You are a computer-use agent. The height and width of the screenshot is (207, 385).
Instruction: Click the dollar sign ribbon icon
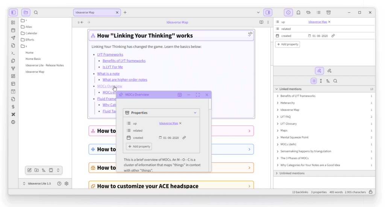click(13, 107)
